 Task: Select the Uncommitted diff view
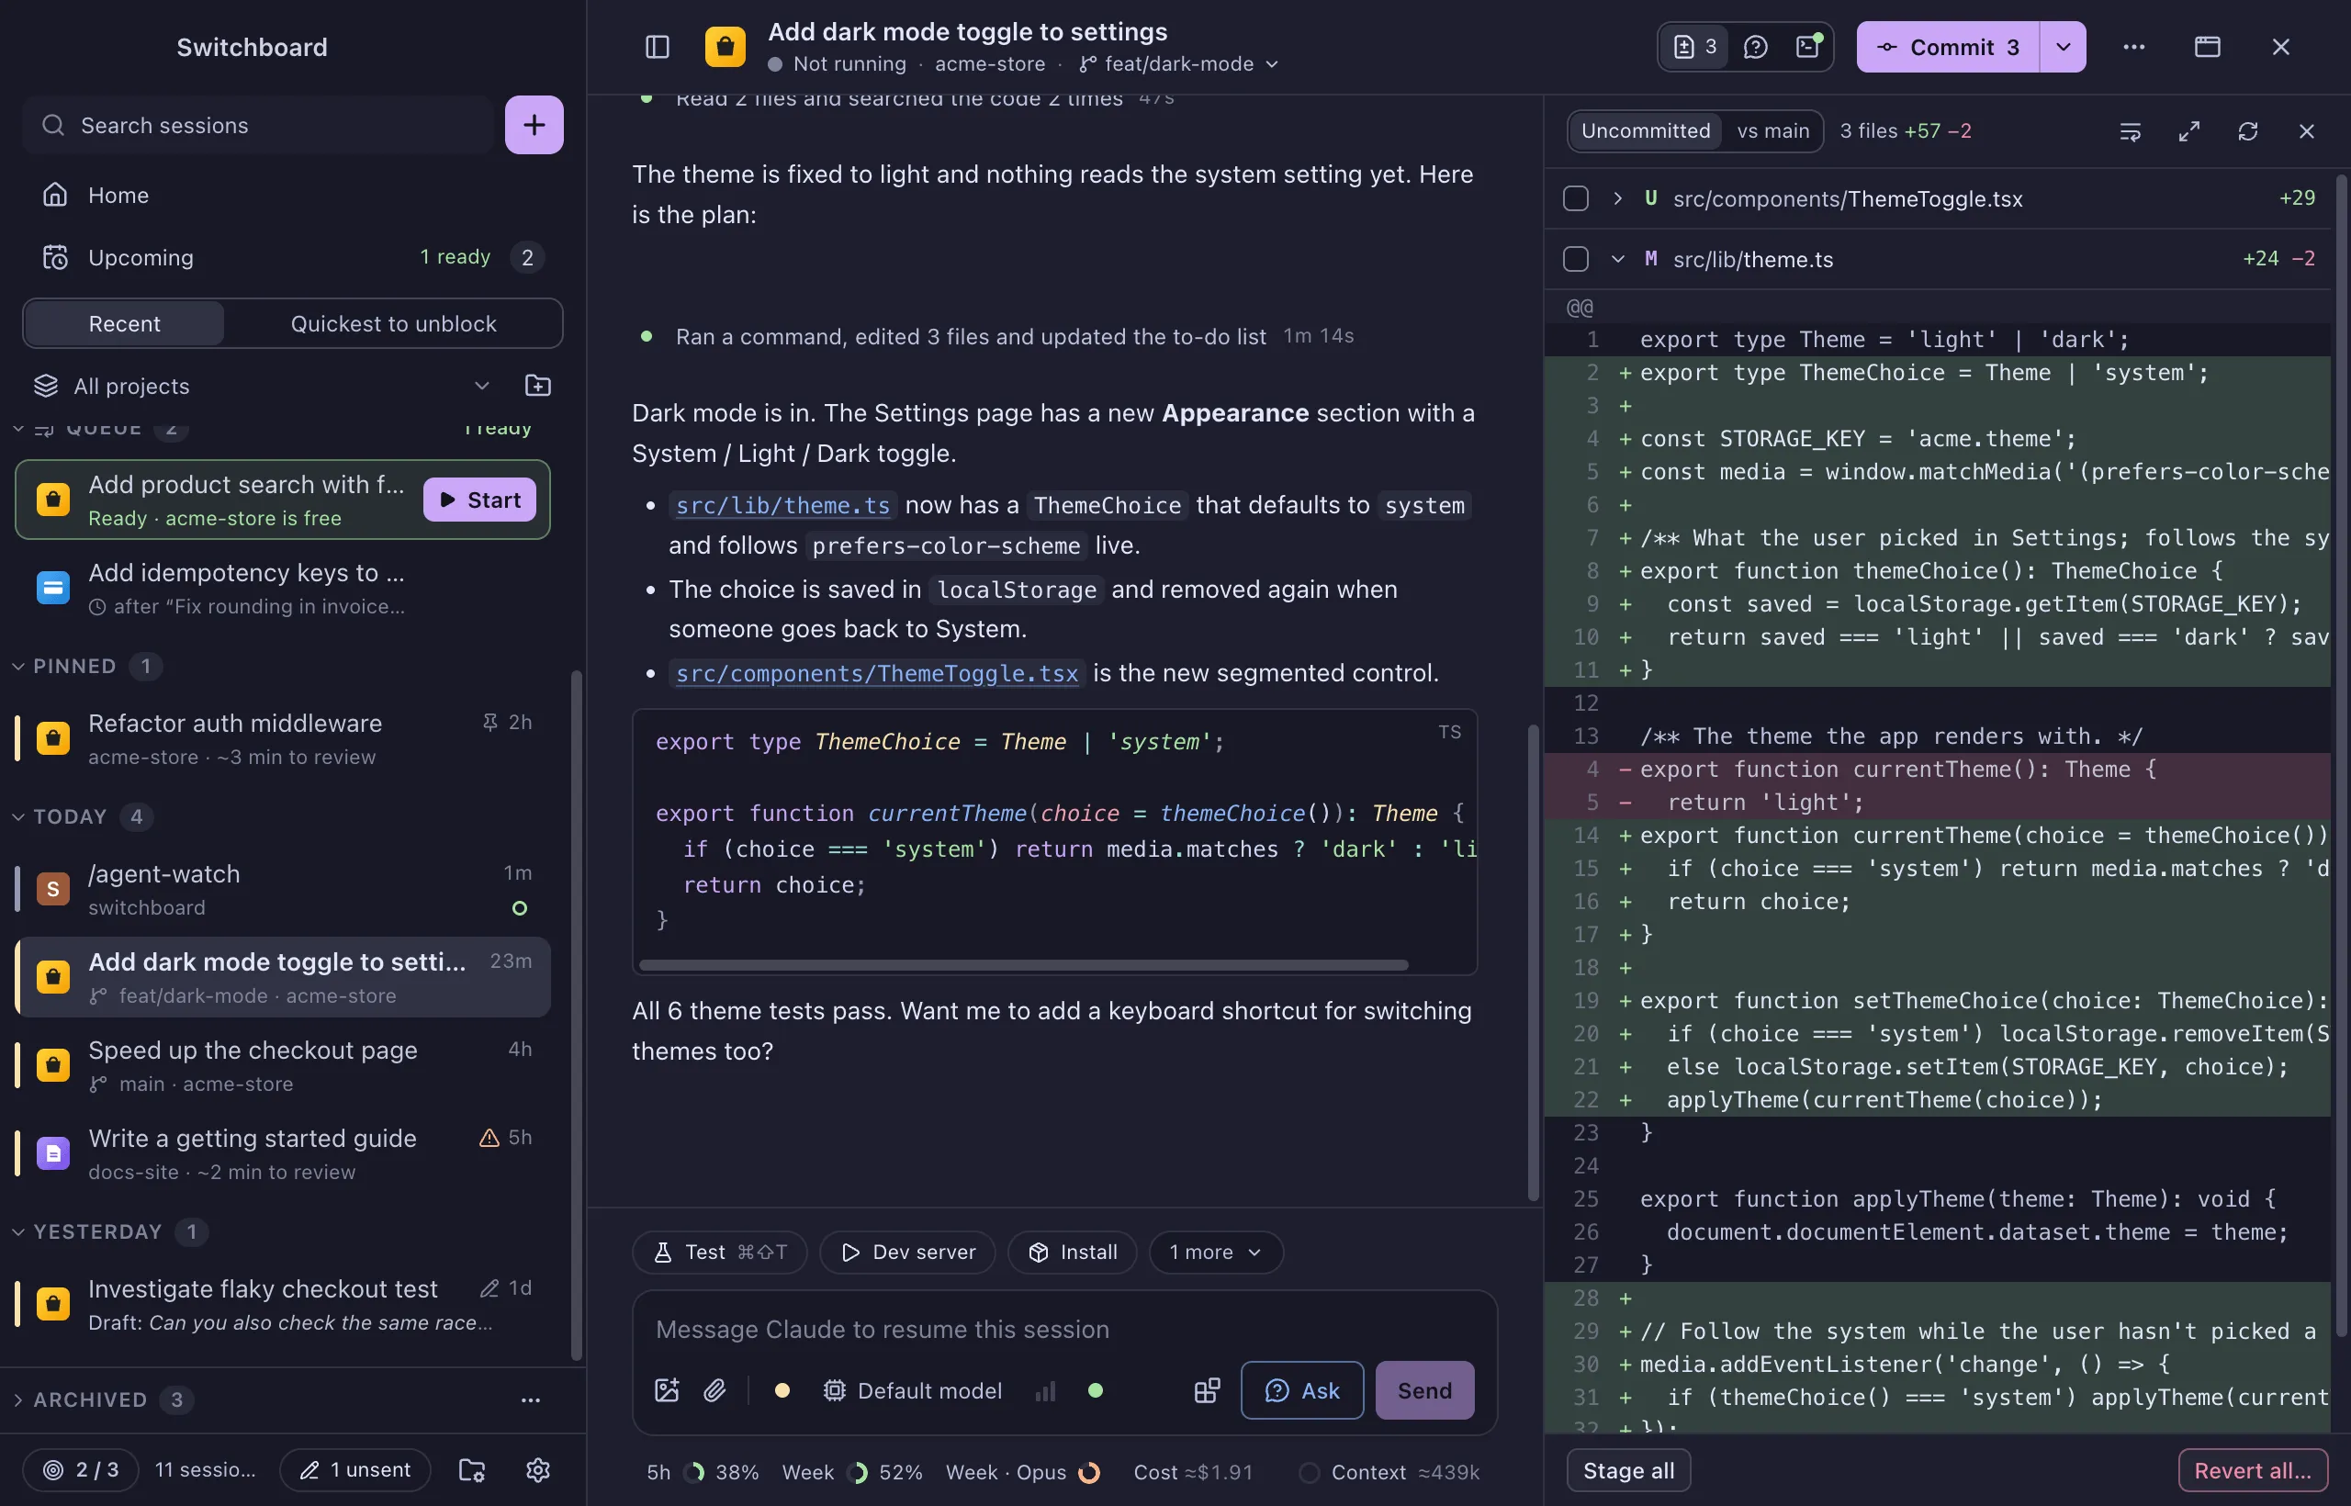click(1645, 131)
